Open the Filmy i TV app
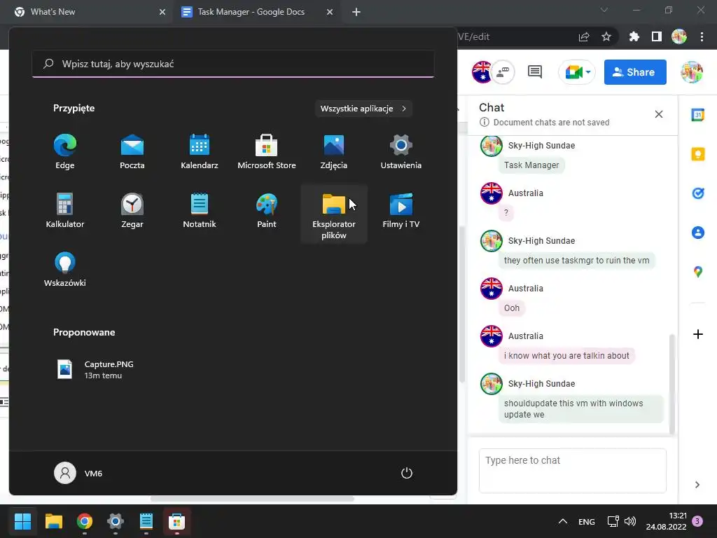The height and width of the screenshot is (538, 717). pyautogui.click(x=401, y=211)
